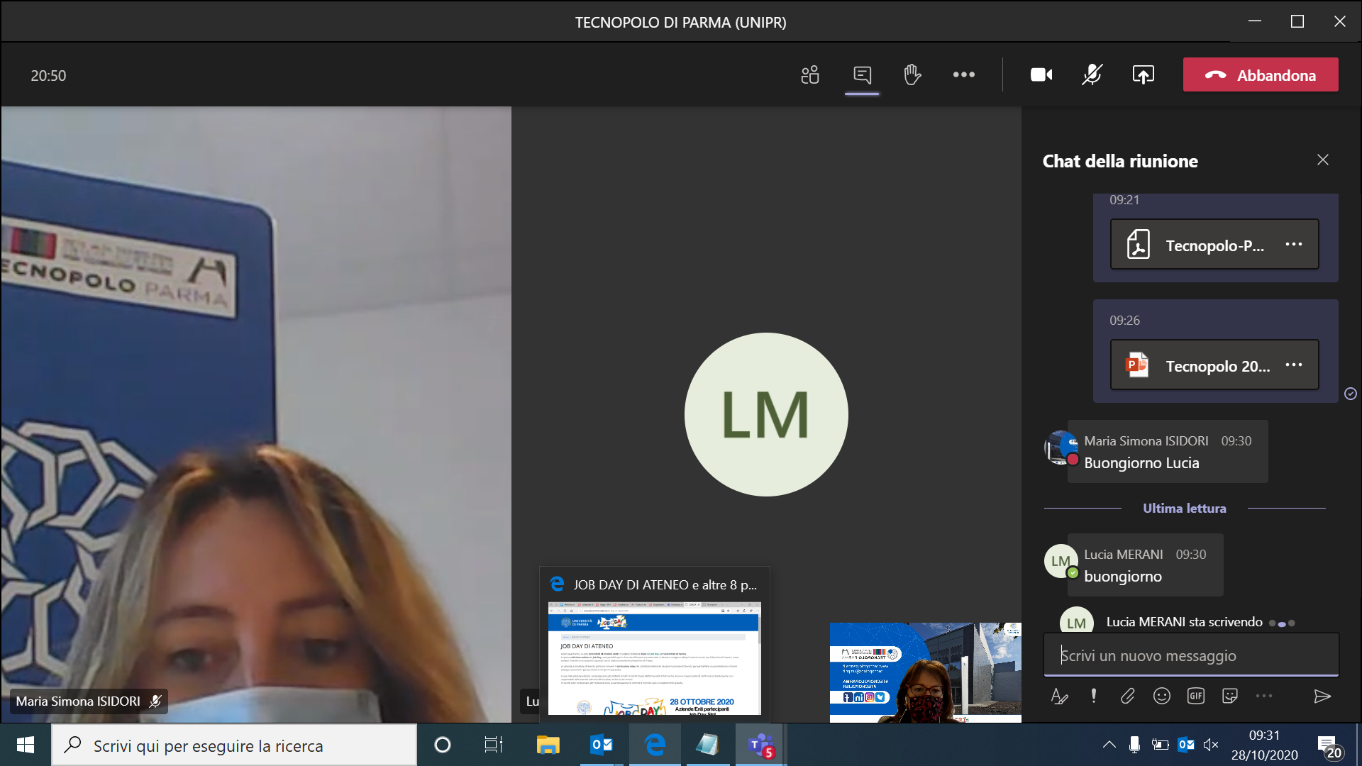Click the microphone tray icon
This screenshot has width=1362, height=766.
1134,745
